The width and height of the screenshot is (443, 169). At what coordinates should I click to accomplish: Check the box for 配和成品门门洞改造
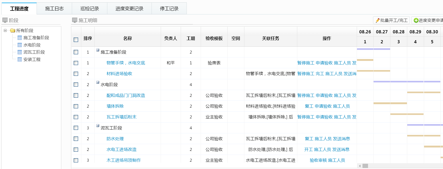click(x=76, y=95)
